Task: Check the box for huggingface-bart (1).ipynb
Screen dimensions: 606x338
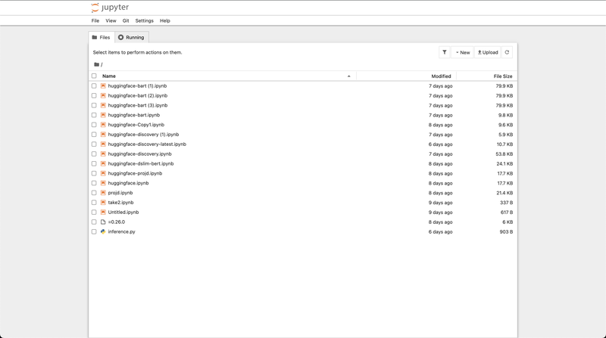Action: click(94, 86)
